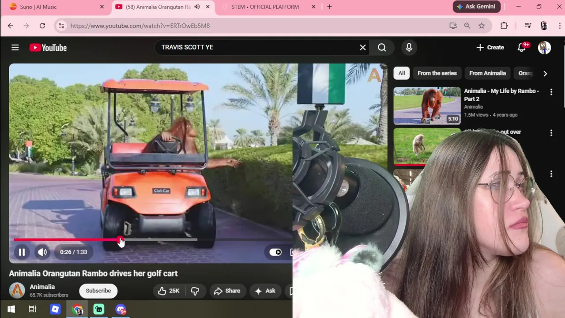Open the Chrome three-dot menu

click(560, 26)
